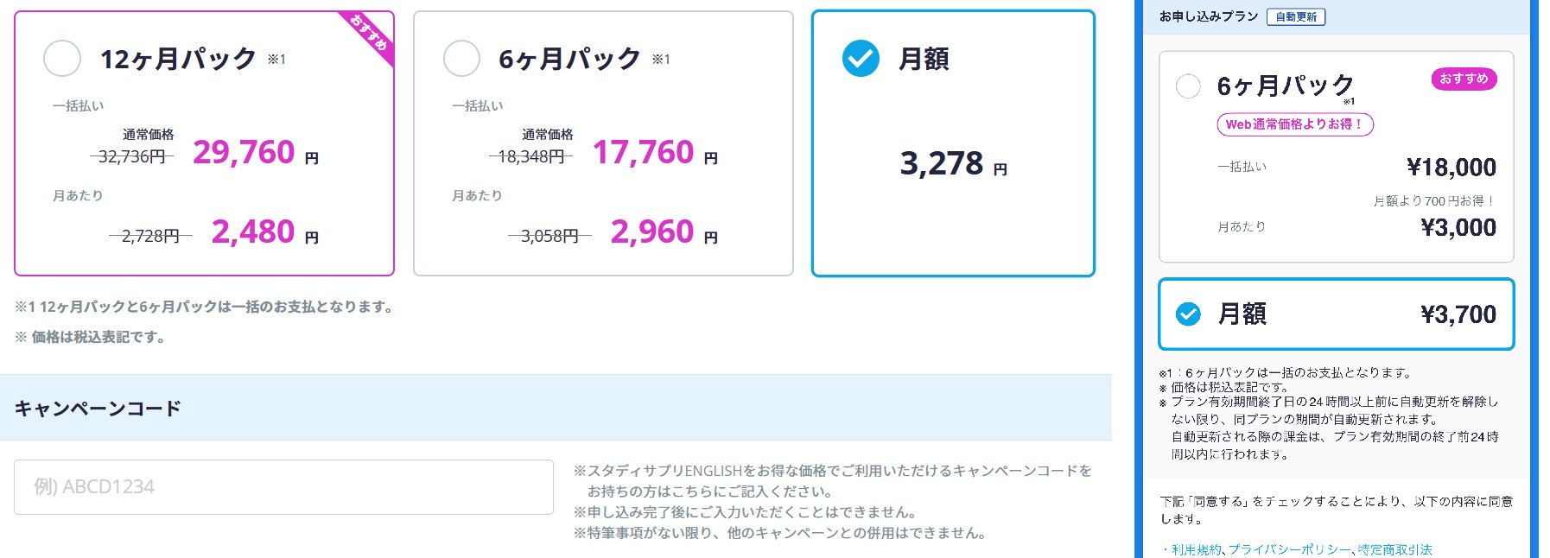The image size is (1550, 558).
Task: Click the checked 月額 radio beside ¥3,700
Action: click(1188, 314)
